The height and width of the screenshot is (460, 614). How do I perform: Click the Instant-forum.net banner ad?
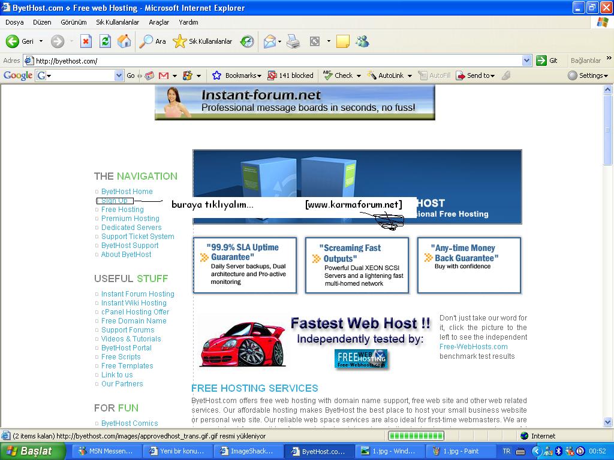tap(295, 102)
